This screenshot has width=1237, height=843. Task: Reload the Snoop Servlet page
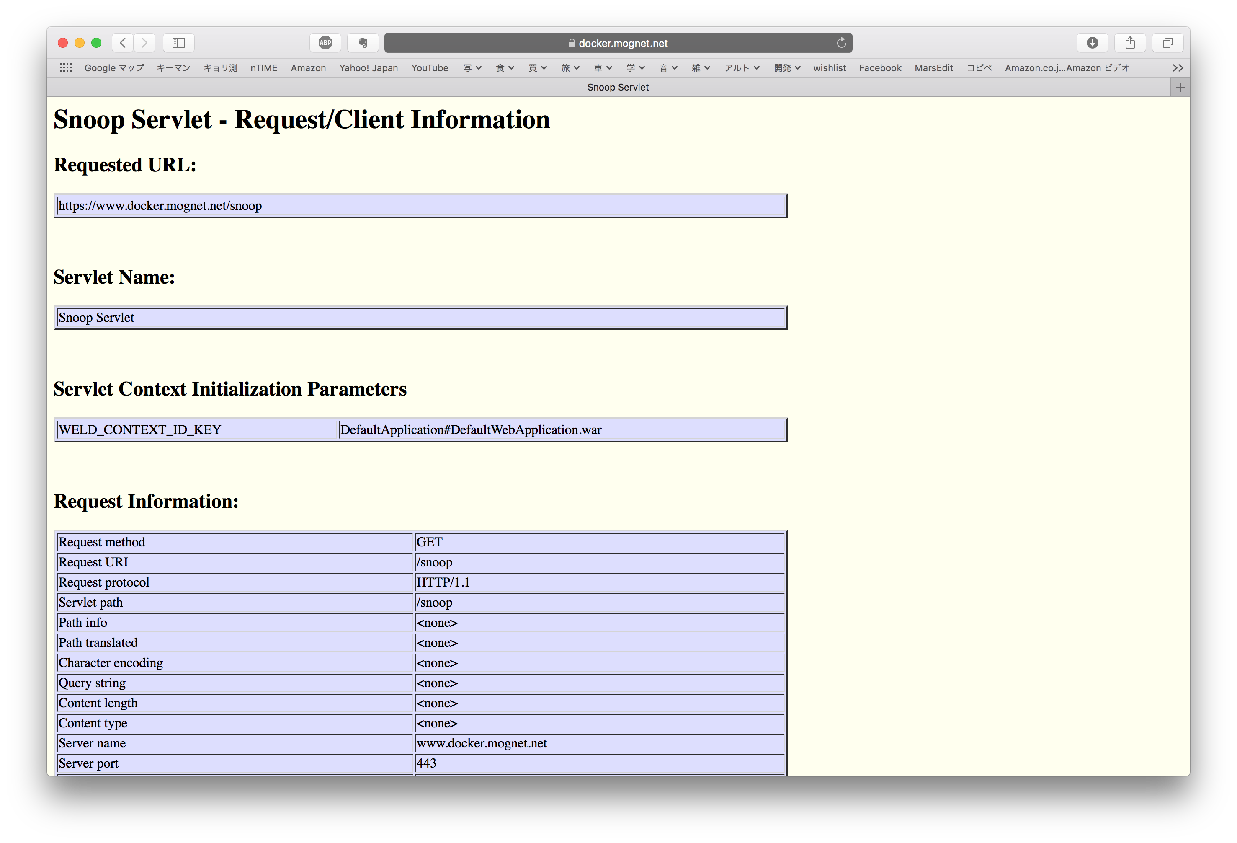(x=841, y=43)
